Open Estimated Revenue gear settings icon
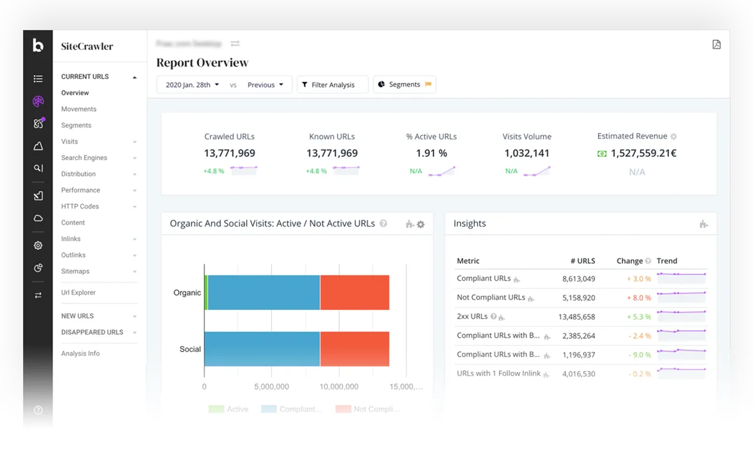The height and width of the screenshot is (455, 753). (x=673, y=136)
